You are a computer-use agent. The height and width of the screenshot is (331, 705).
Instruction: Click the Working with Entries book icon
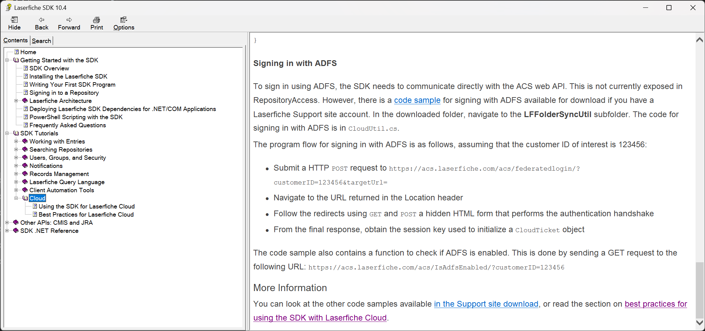tap(25, 141)
